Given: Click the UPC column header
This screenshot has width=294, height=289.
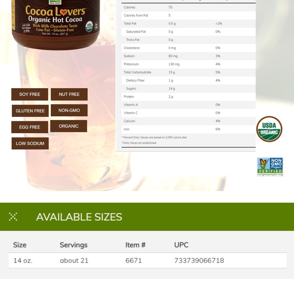Looking at the screenshot, I should point(181,245).
